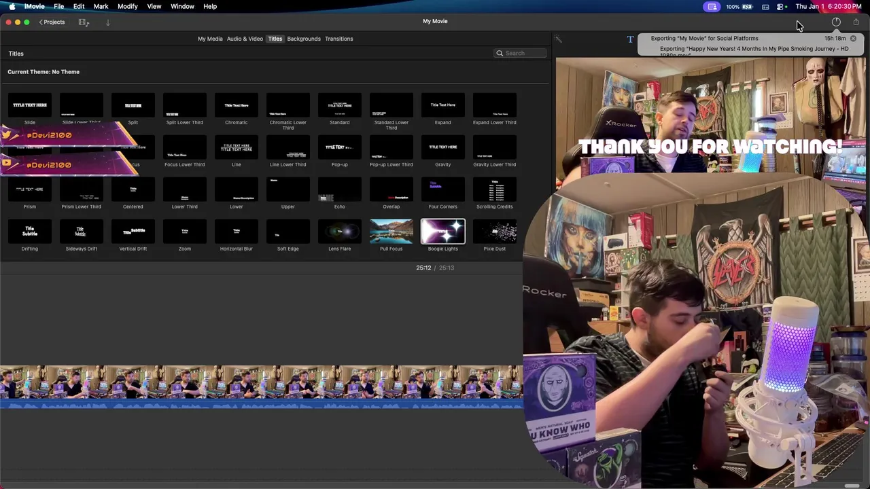Pick the Sideways Drift title
Image resolution: width=870 pixels, height=489 pixels.
82,232
